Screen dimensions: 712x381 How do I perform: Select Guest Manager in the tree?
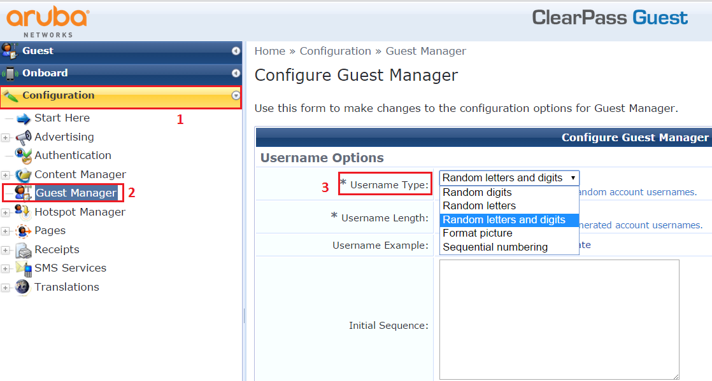click(x=76, y=193)
